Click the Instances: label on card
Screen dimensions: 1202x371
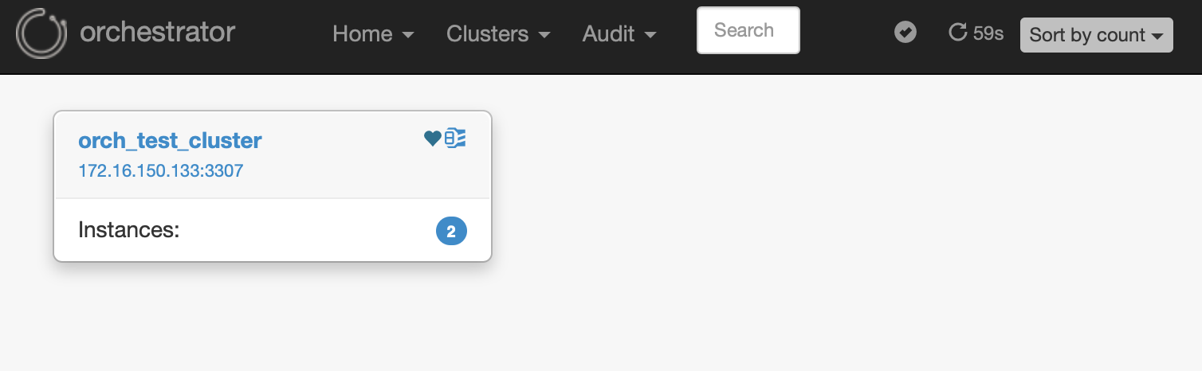(129, 230)
